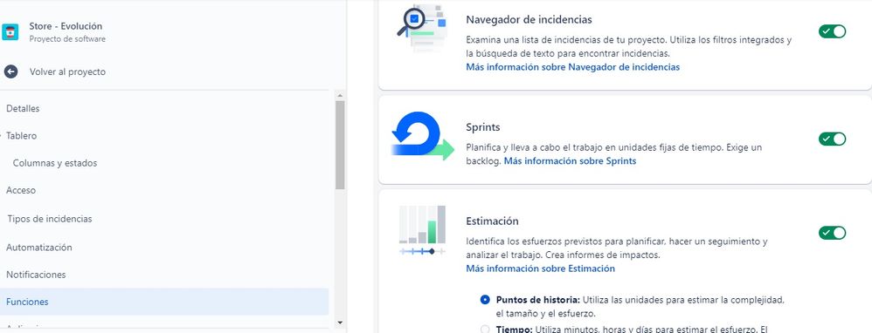Turn off the Sprints feature toggle
Screen dimensions: 872x333
tap(832, 139)
